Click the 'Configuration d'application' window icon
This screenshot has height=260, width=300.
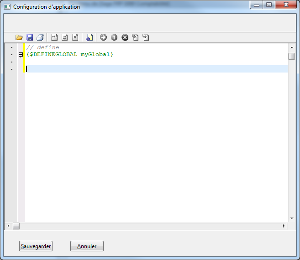[x=7, y=7]
